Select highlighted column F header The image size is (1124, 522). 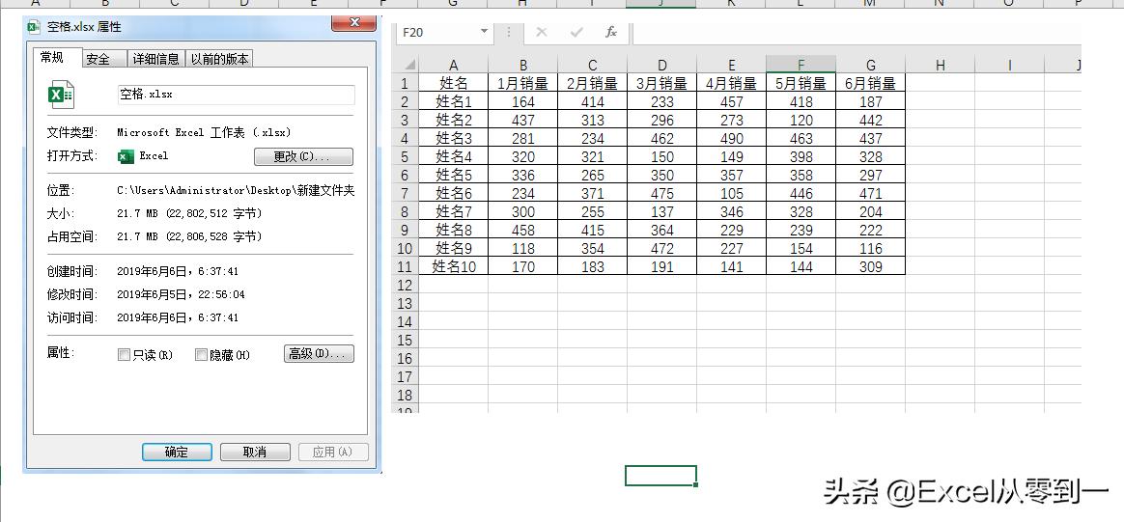[801, 65]
